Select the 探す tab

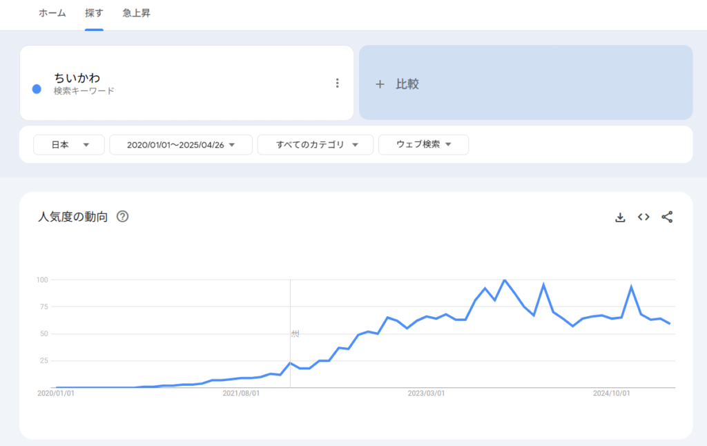pyautogui.click(x=94, y=14)
